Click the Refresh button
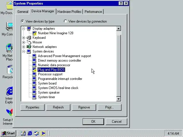The width and height of the screenshot is (183, 137). tap(58, 107)
